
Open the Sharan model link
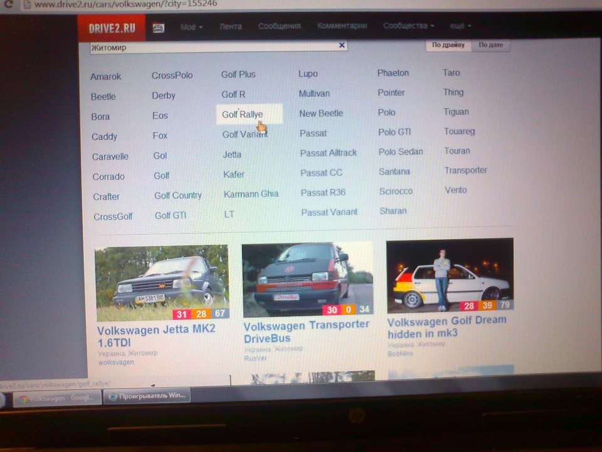(x=393, y=211)
